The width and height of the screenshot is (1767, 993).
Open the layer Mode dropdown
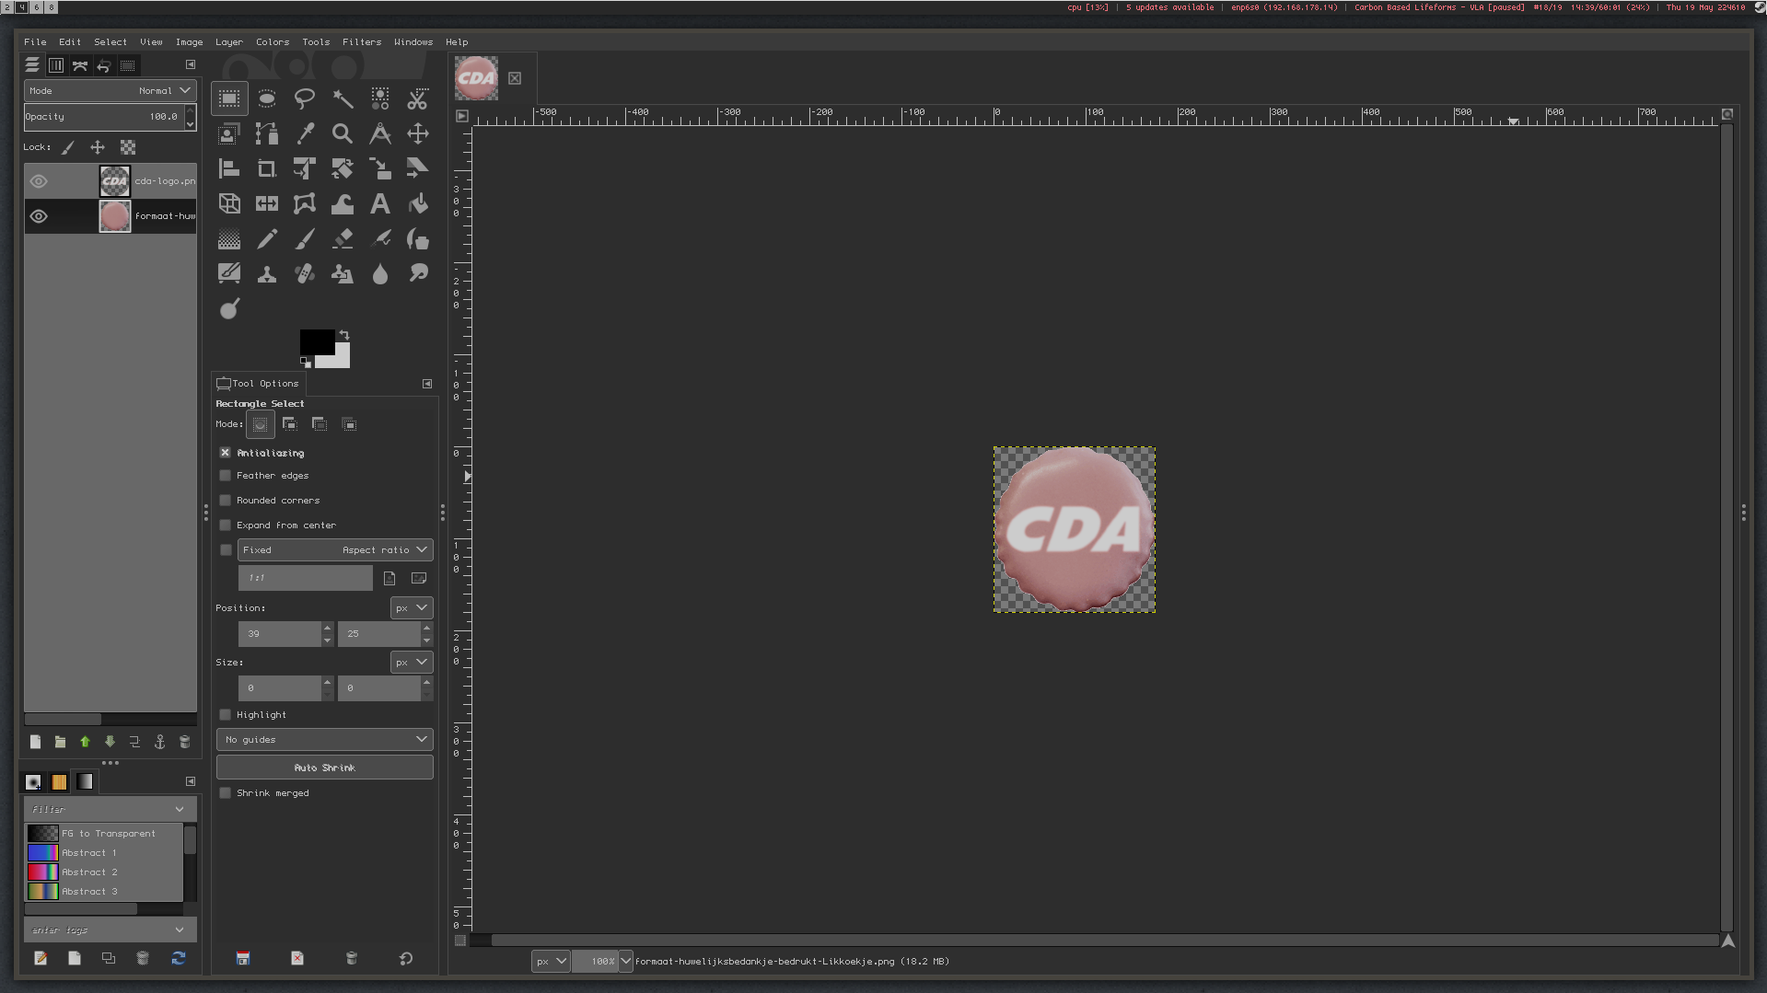point(110,91)
